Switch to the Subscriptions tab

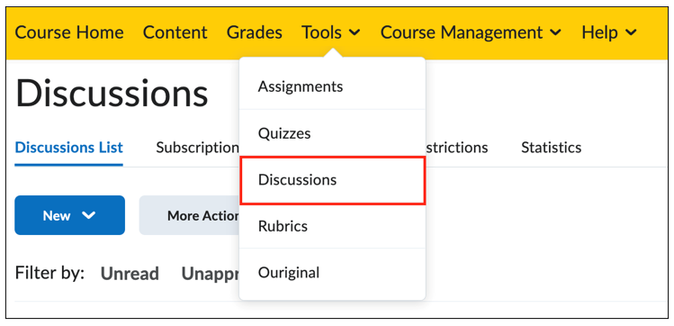coord(197,148)
